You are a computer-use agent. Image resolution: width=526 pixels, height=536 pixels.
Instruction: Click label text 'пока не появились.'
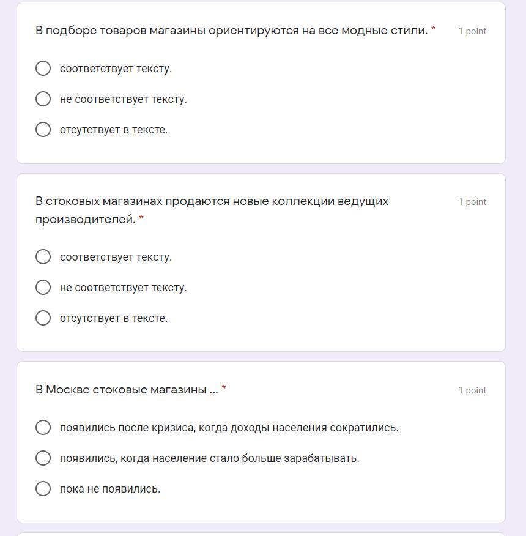110,489
